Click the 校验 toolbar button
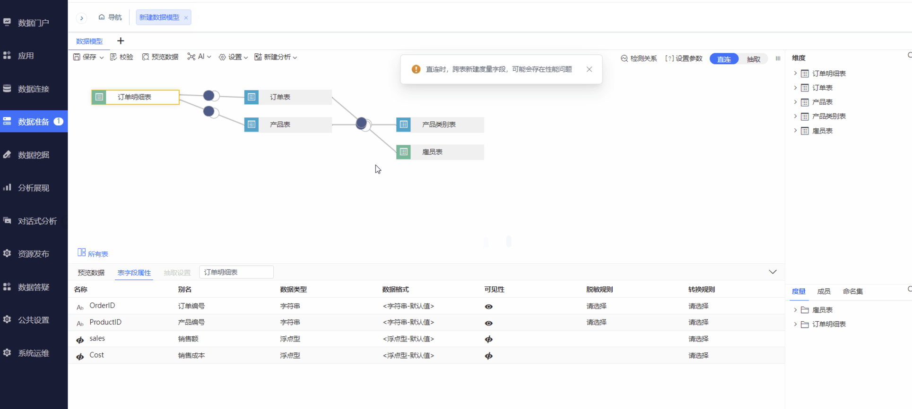Image resolution: width=912 pixels, height=409 pixels. (x=122, y=57)
